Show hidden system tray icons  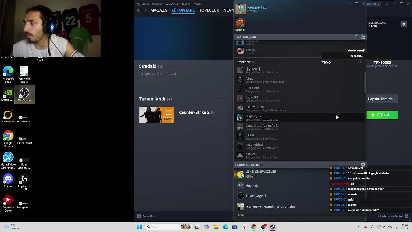point(358,227)
